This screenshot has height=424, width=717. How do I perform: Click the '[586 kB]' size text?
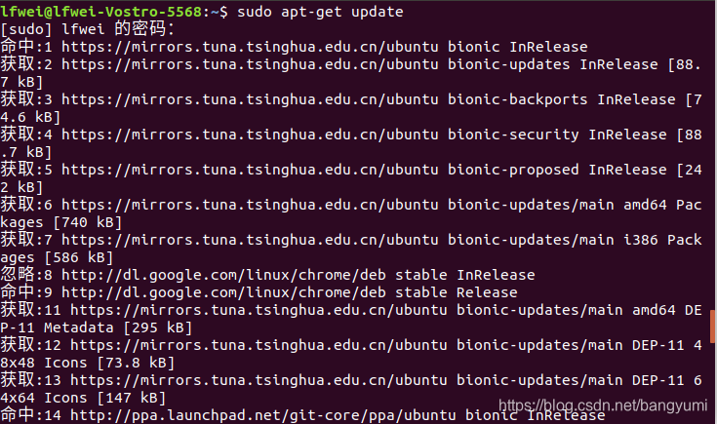pos(79,257)
